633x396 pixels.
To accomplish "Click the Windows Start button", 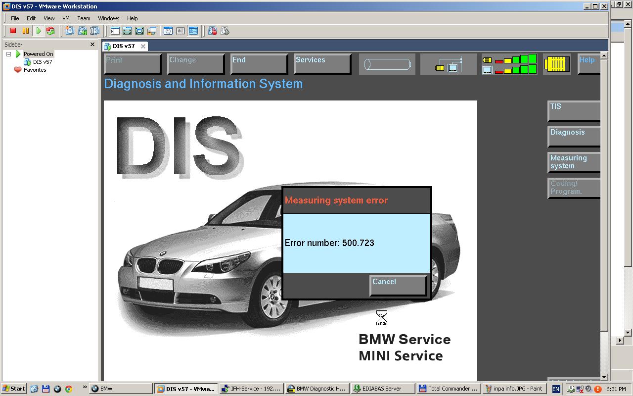I will click(x=14, y=389).
